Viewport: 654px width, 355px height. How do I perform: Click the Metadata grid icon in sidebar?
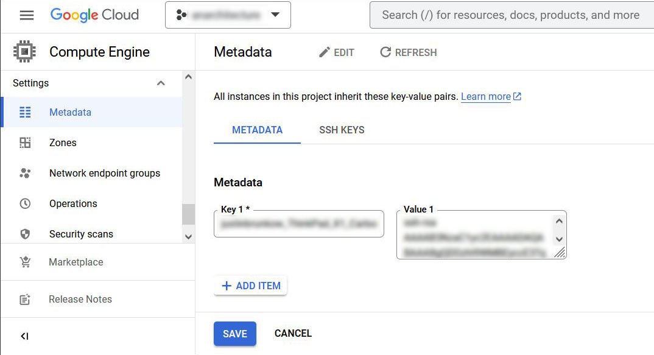(x=25, y=112)
